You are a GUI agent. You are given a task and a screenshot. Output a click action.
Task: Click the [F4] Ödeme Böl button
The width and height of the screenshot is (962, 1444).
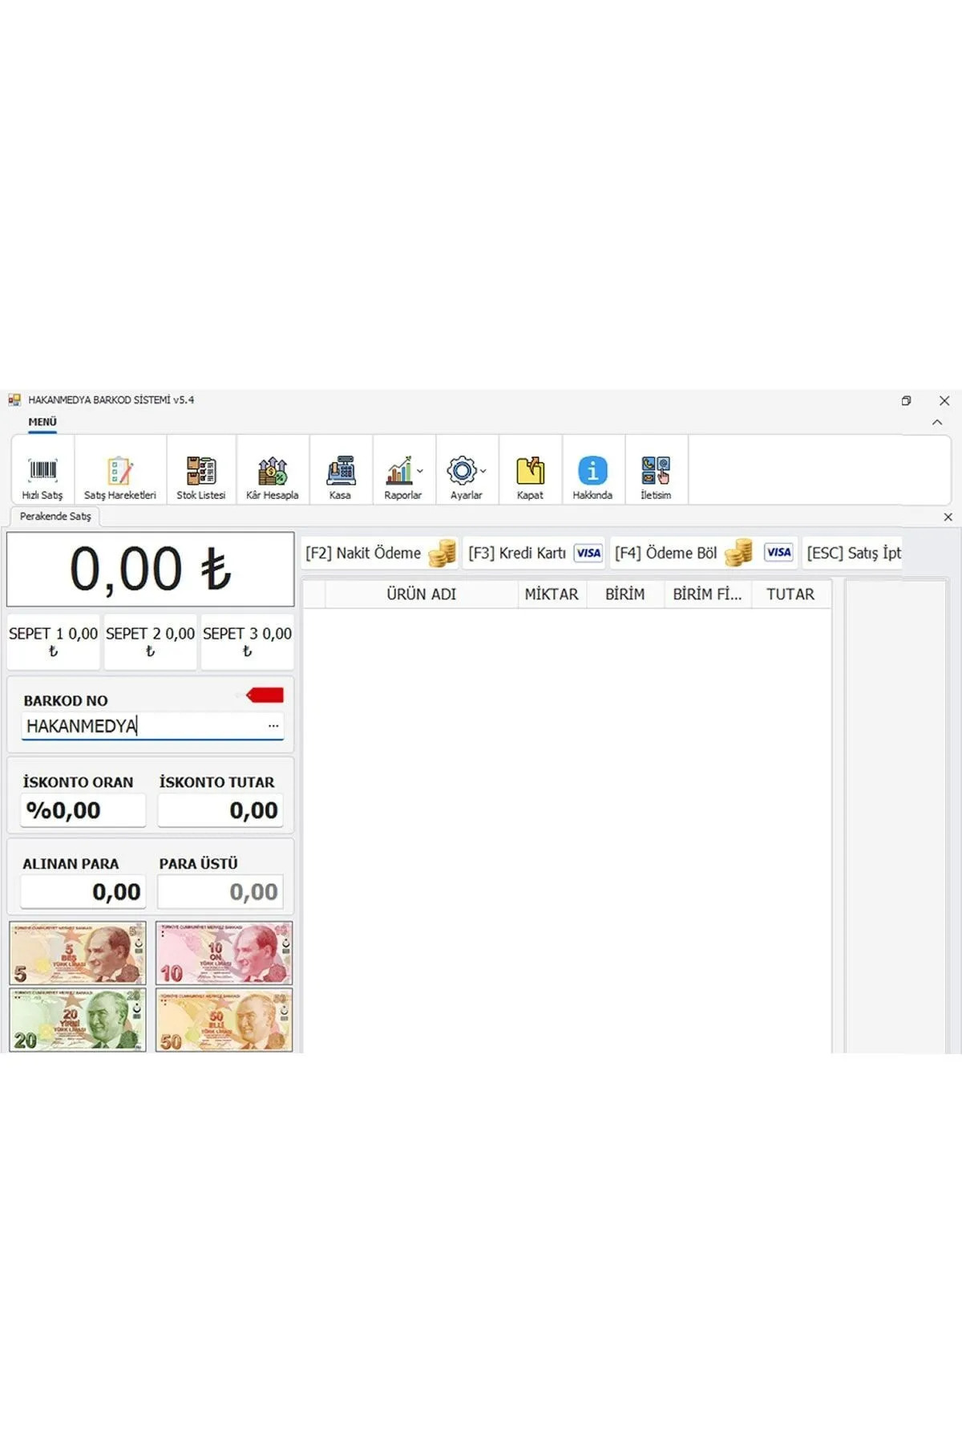704,553
